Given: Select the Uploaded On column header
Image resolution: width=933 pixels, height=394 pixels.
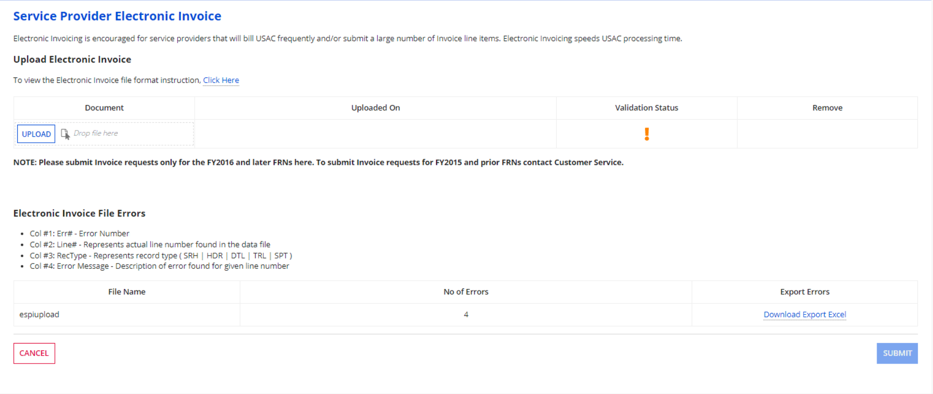Looking at the screenshot, I should pyautogui.click(x=376, y=108).
